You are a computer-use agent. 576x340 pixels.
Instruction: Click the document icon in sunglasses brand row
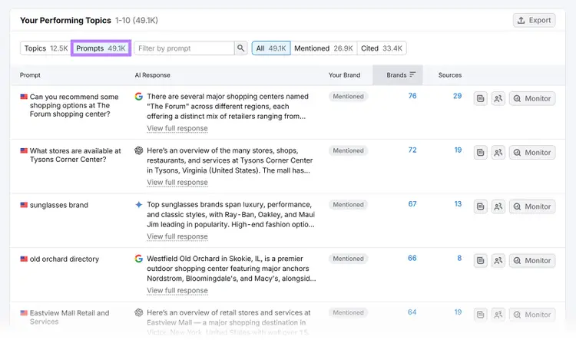[x=481, y=206]
